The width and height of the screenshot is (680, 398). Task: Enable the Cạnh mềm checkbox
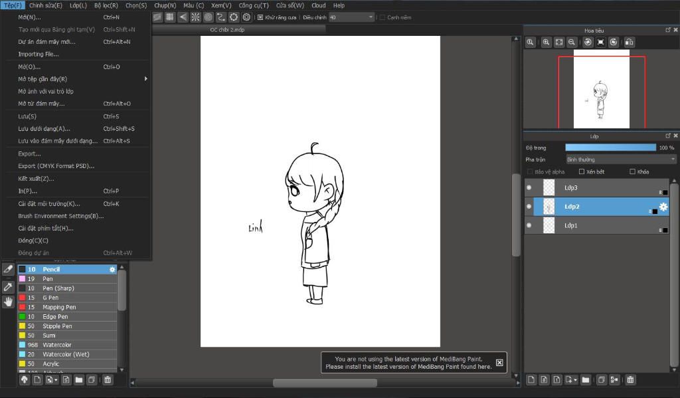(x=382, y=17)
